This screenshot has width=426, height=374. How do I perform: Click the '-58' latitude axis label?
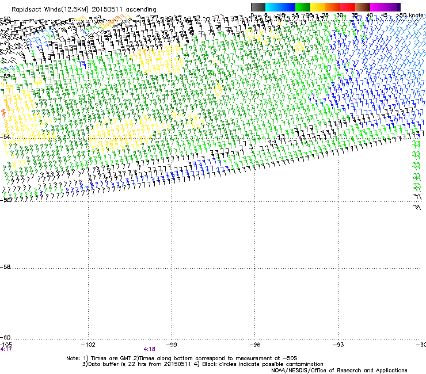coord(5,267)
